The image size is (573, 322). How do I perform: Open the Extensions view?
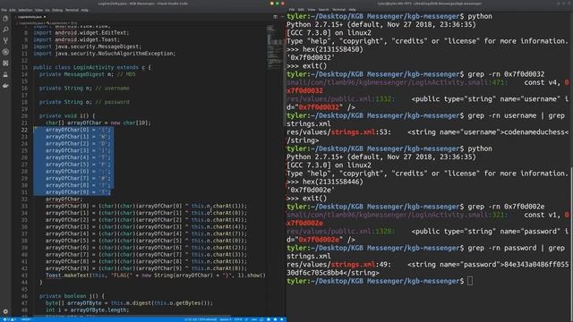click(x=5, y=64)
